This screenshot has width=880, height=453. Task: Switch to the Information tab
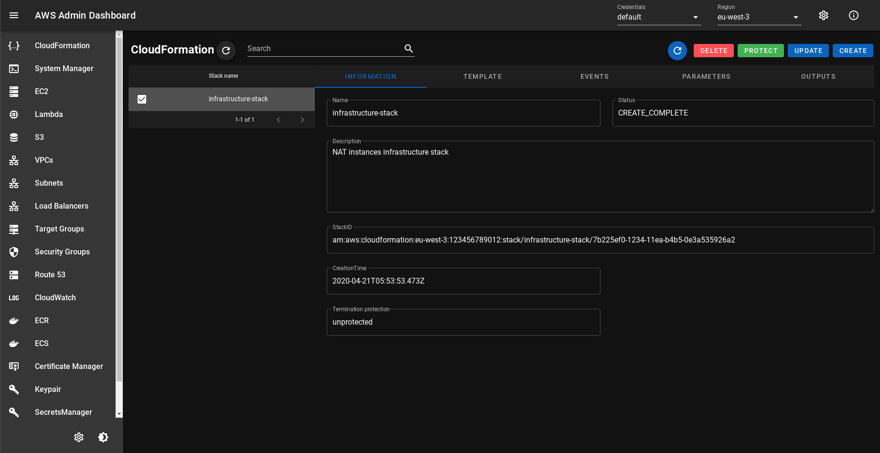point(371,76)
